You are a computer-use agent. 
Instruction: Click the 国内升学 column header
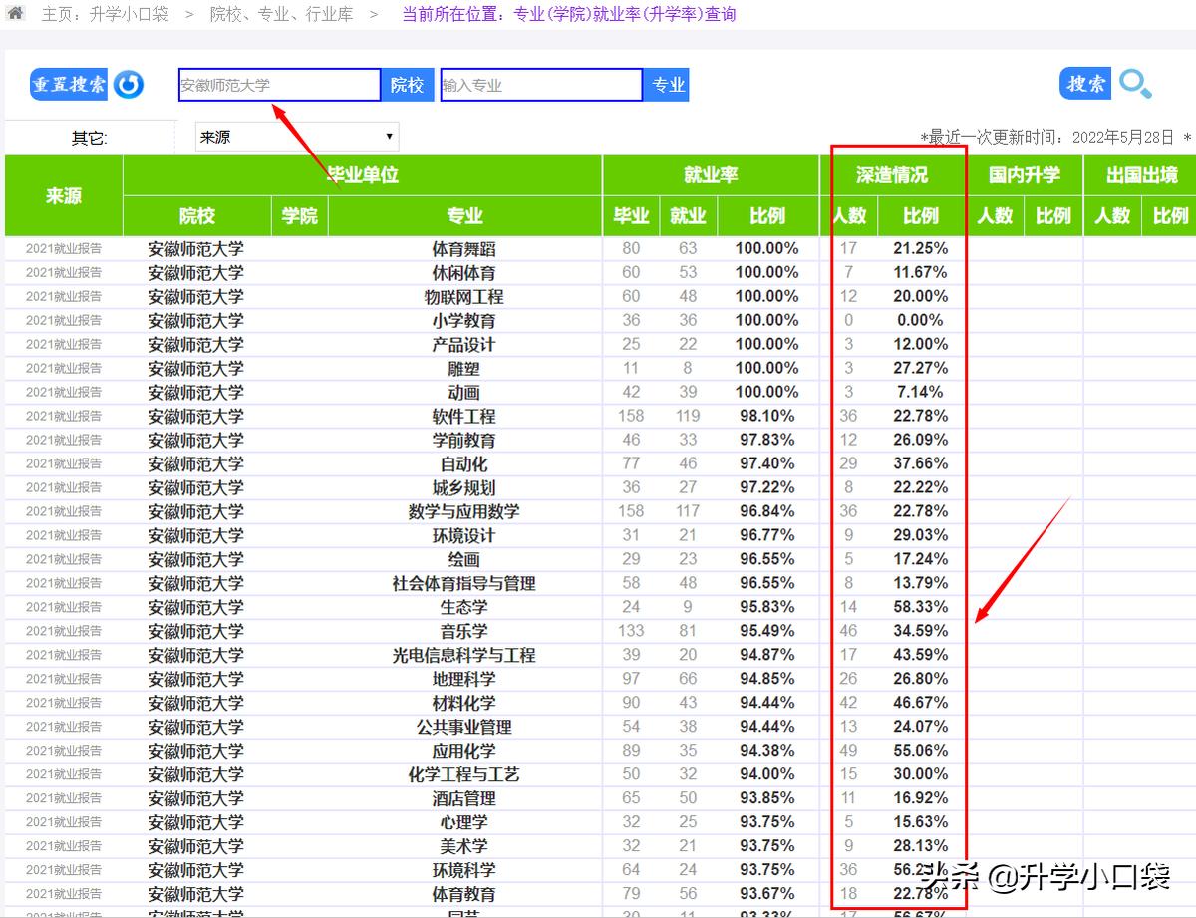1024,175
